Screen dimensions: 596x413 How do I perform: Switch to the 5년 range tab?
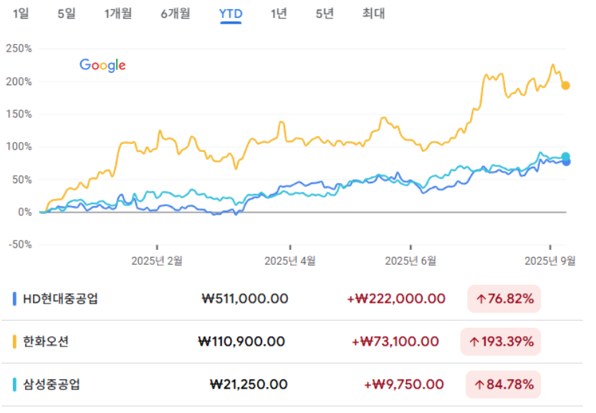(325, 14)
